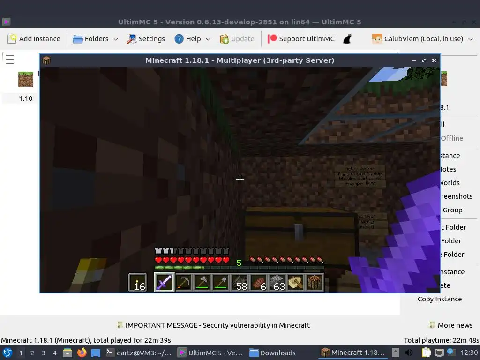Image resolution: width=480 pixels, height=360 pixels.
Task: Switch to Minecraft 1.18 taskbar entry
Action: click(352, 352)
